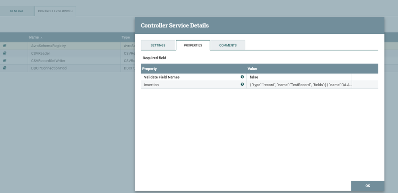The width and height of the screenshot is (398, 193).
Task: Open help icon for Insertion property
Action: tap(242, 85)
